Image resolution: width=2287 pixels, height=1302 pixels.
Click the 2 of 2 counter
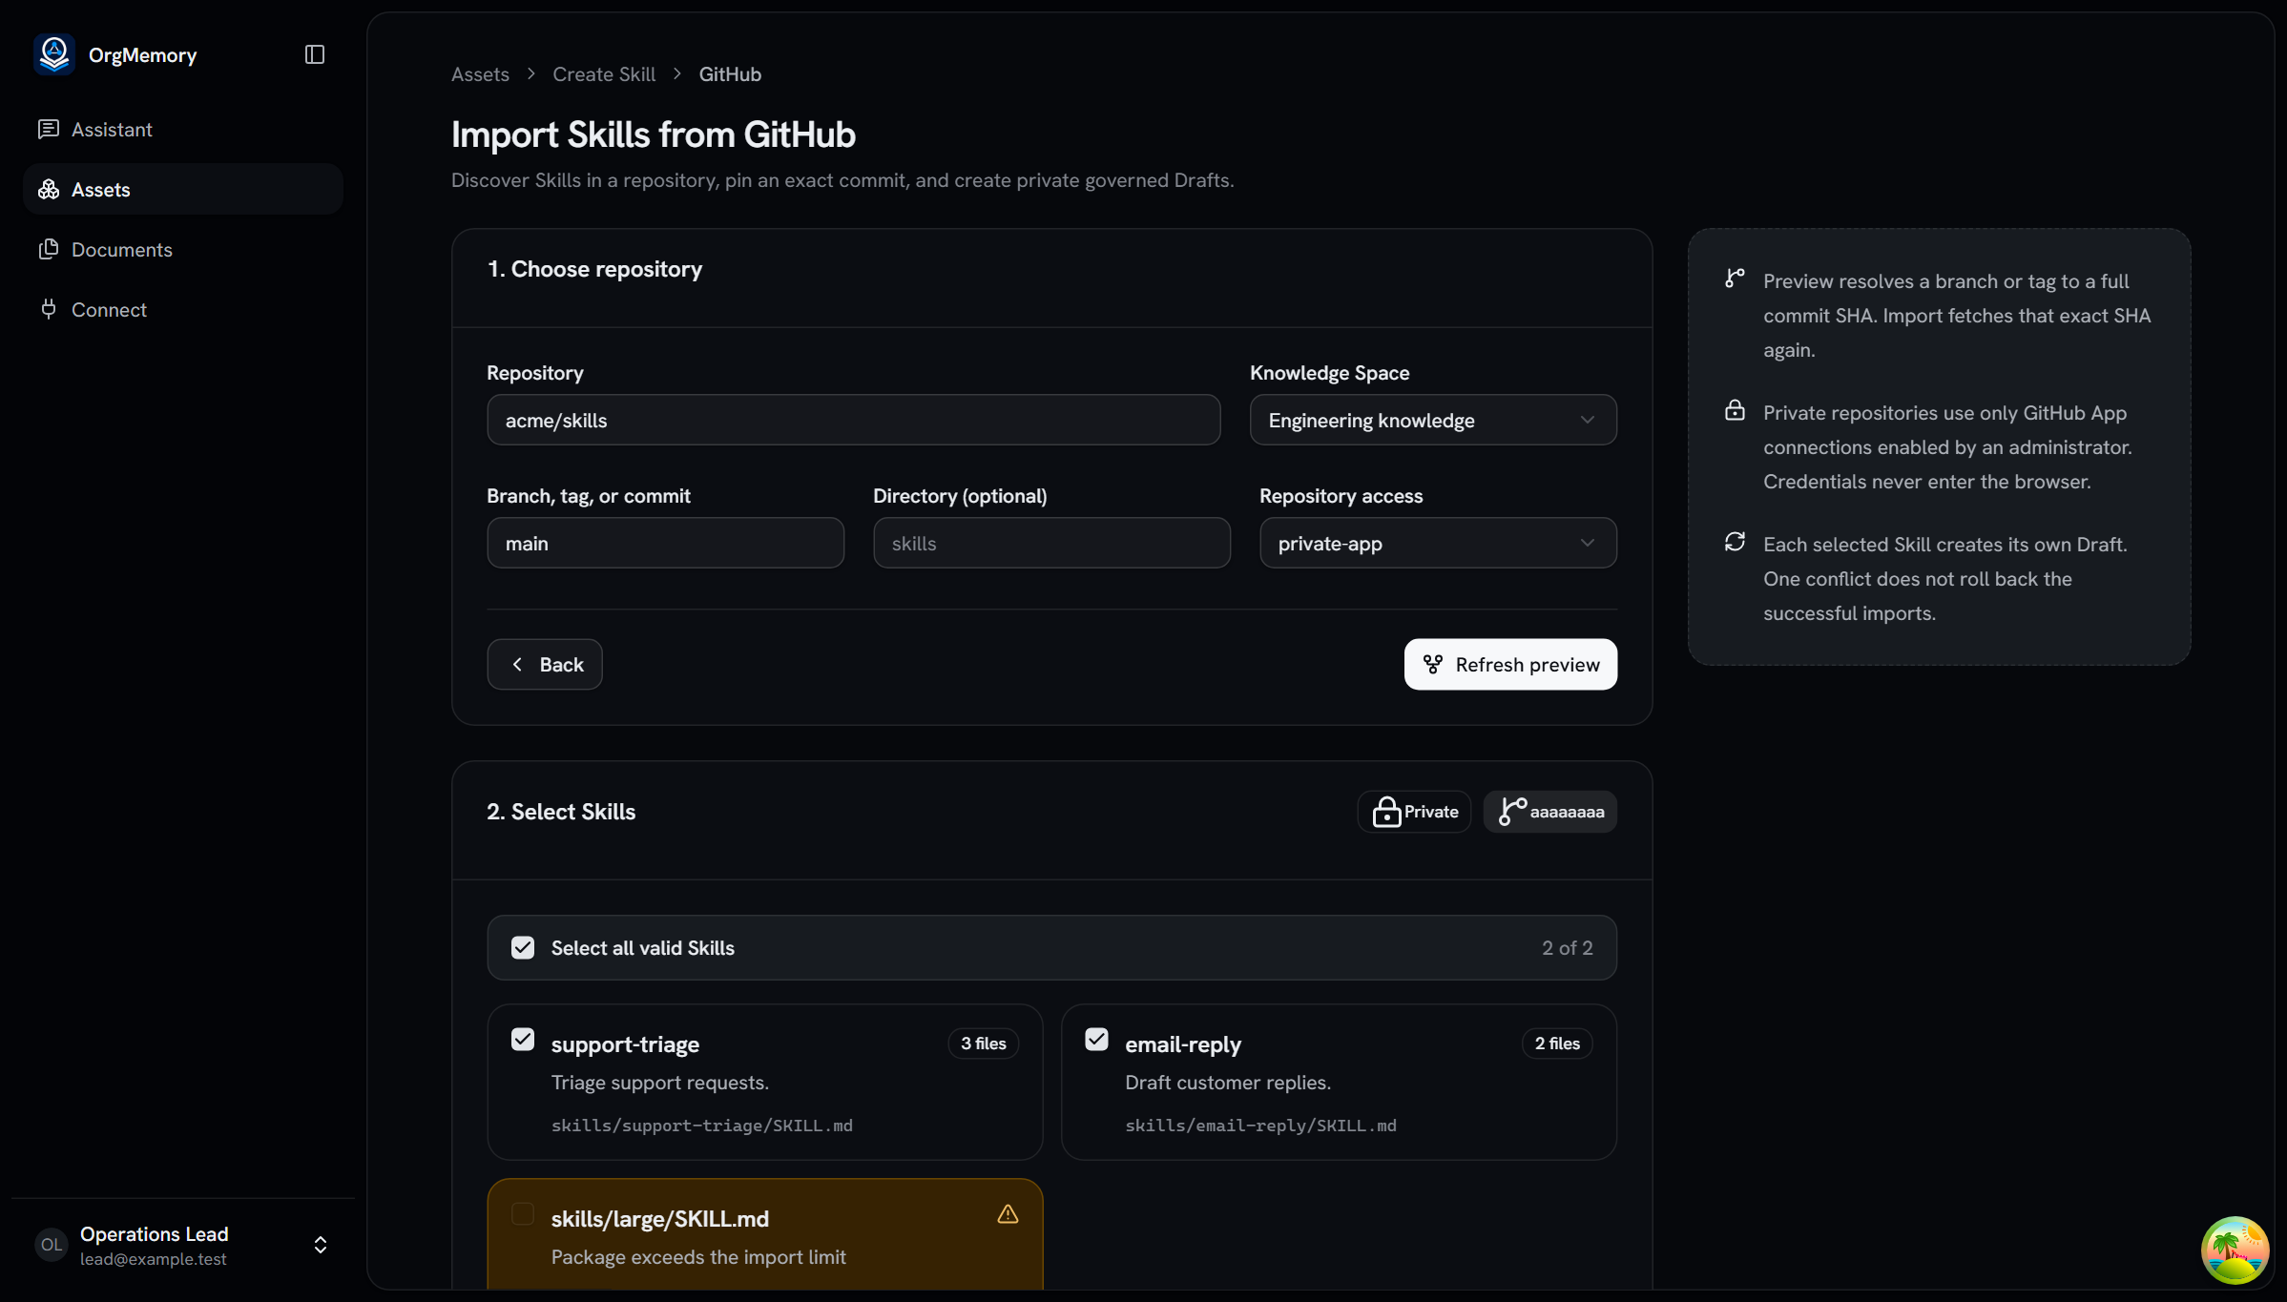[1568, 947]
